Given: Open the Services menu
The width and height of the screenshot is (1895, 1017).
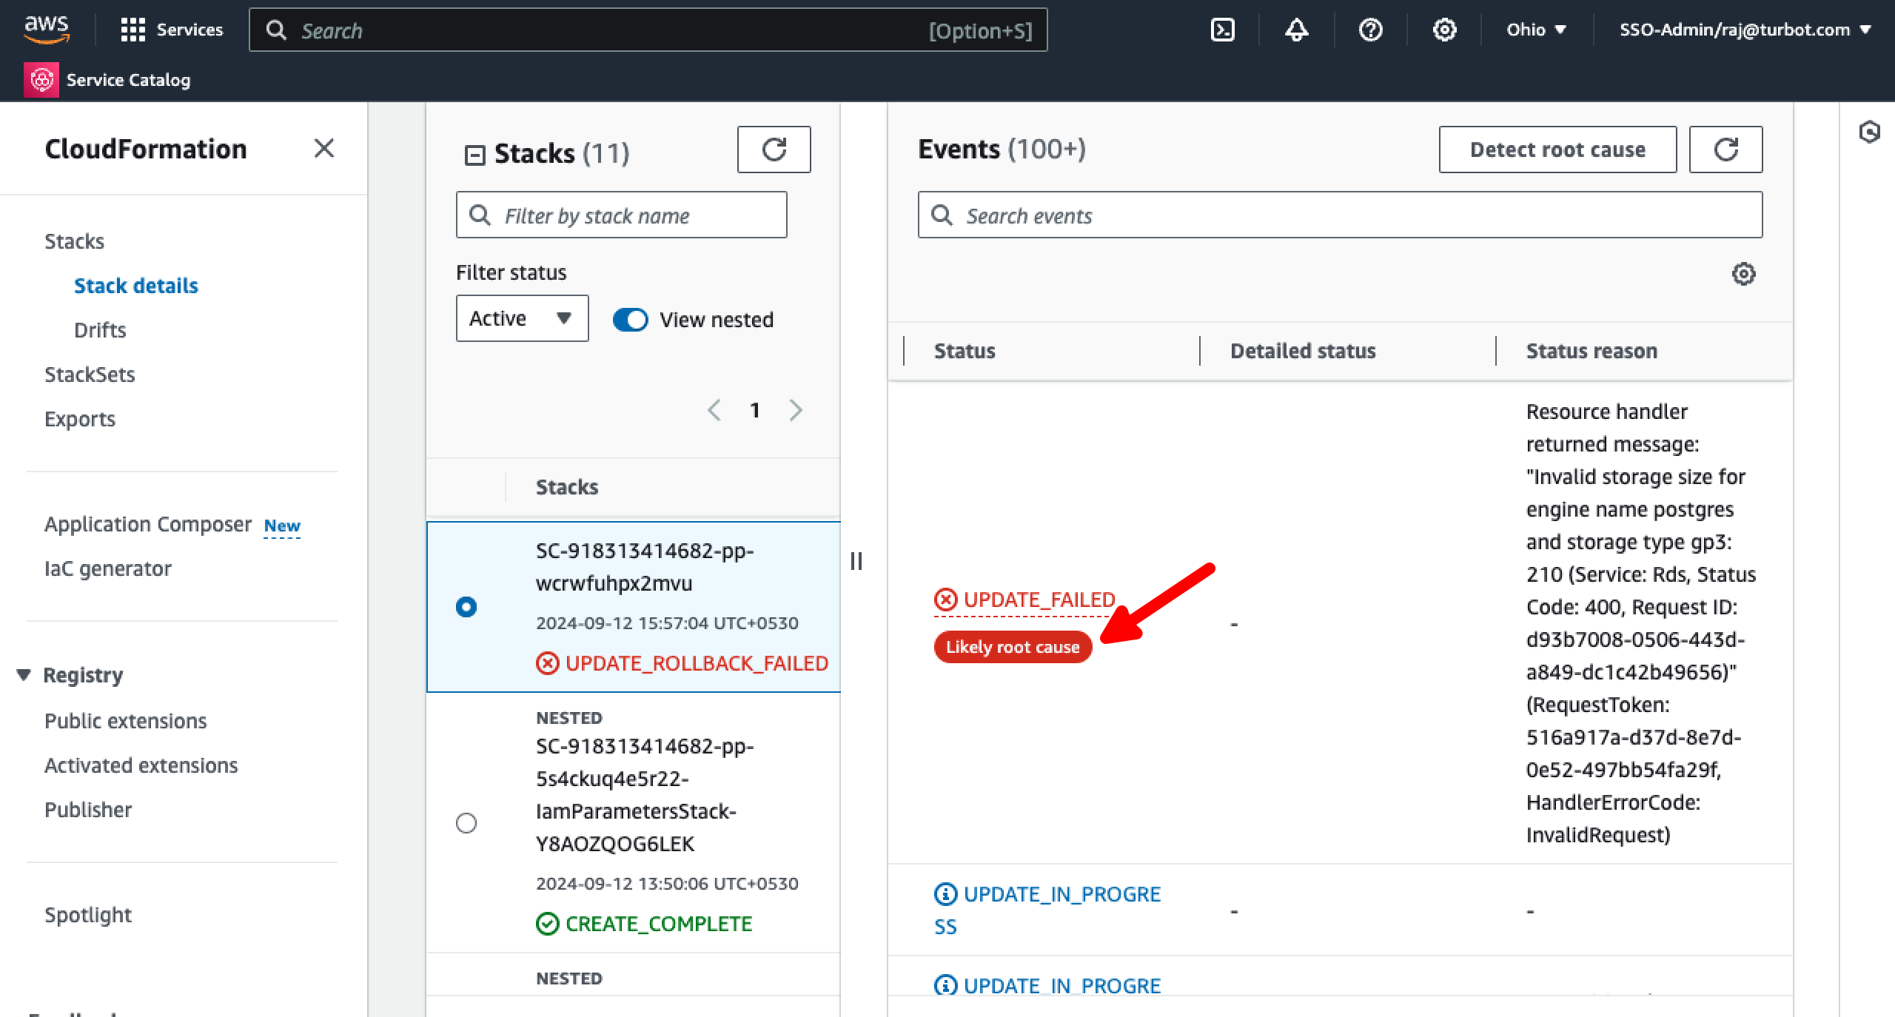Looking at the screenshot, I should point(172,30).
